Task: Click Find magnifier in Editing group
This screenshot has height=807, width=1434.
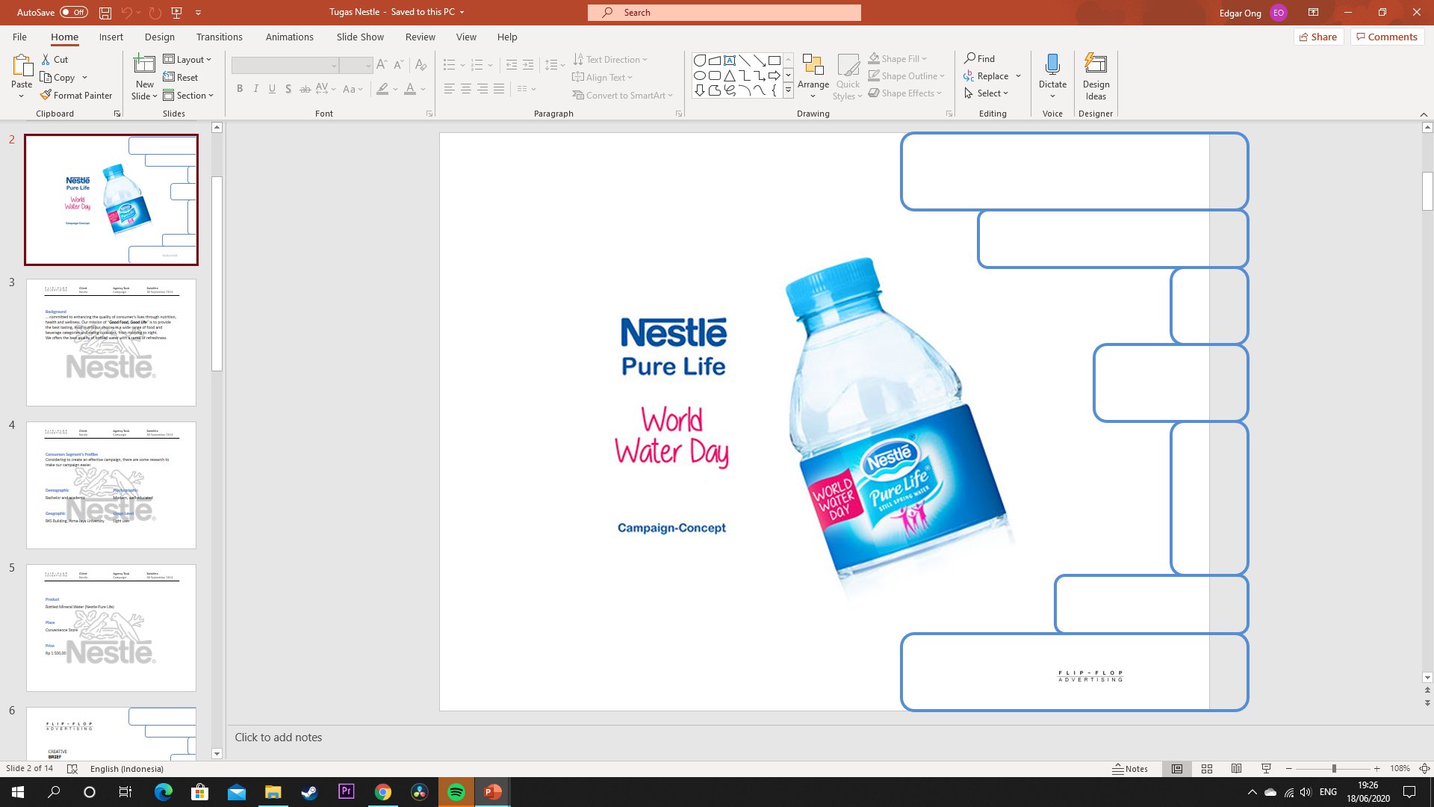Action: point(979,58)
